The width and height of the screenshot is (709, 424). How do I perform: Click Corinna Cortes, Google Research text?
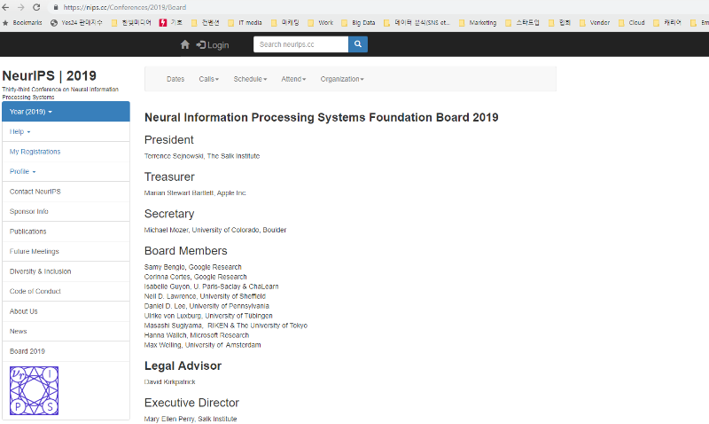(x=196, y=277)
